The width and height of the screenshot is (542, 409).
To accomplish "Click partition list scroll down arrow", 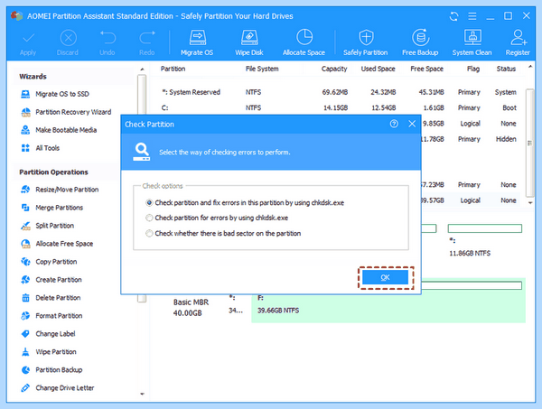I will (530, 203).
